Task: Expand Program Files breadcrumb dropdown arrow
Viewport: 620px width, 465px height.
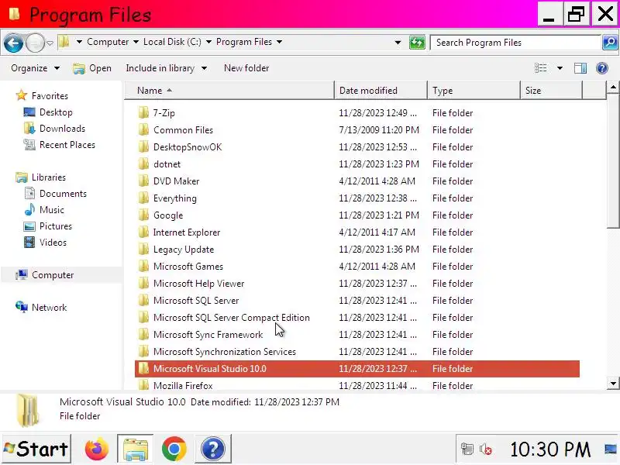Action: [279, 42]
